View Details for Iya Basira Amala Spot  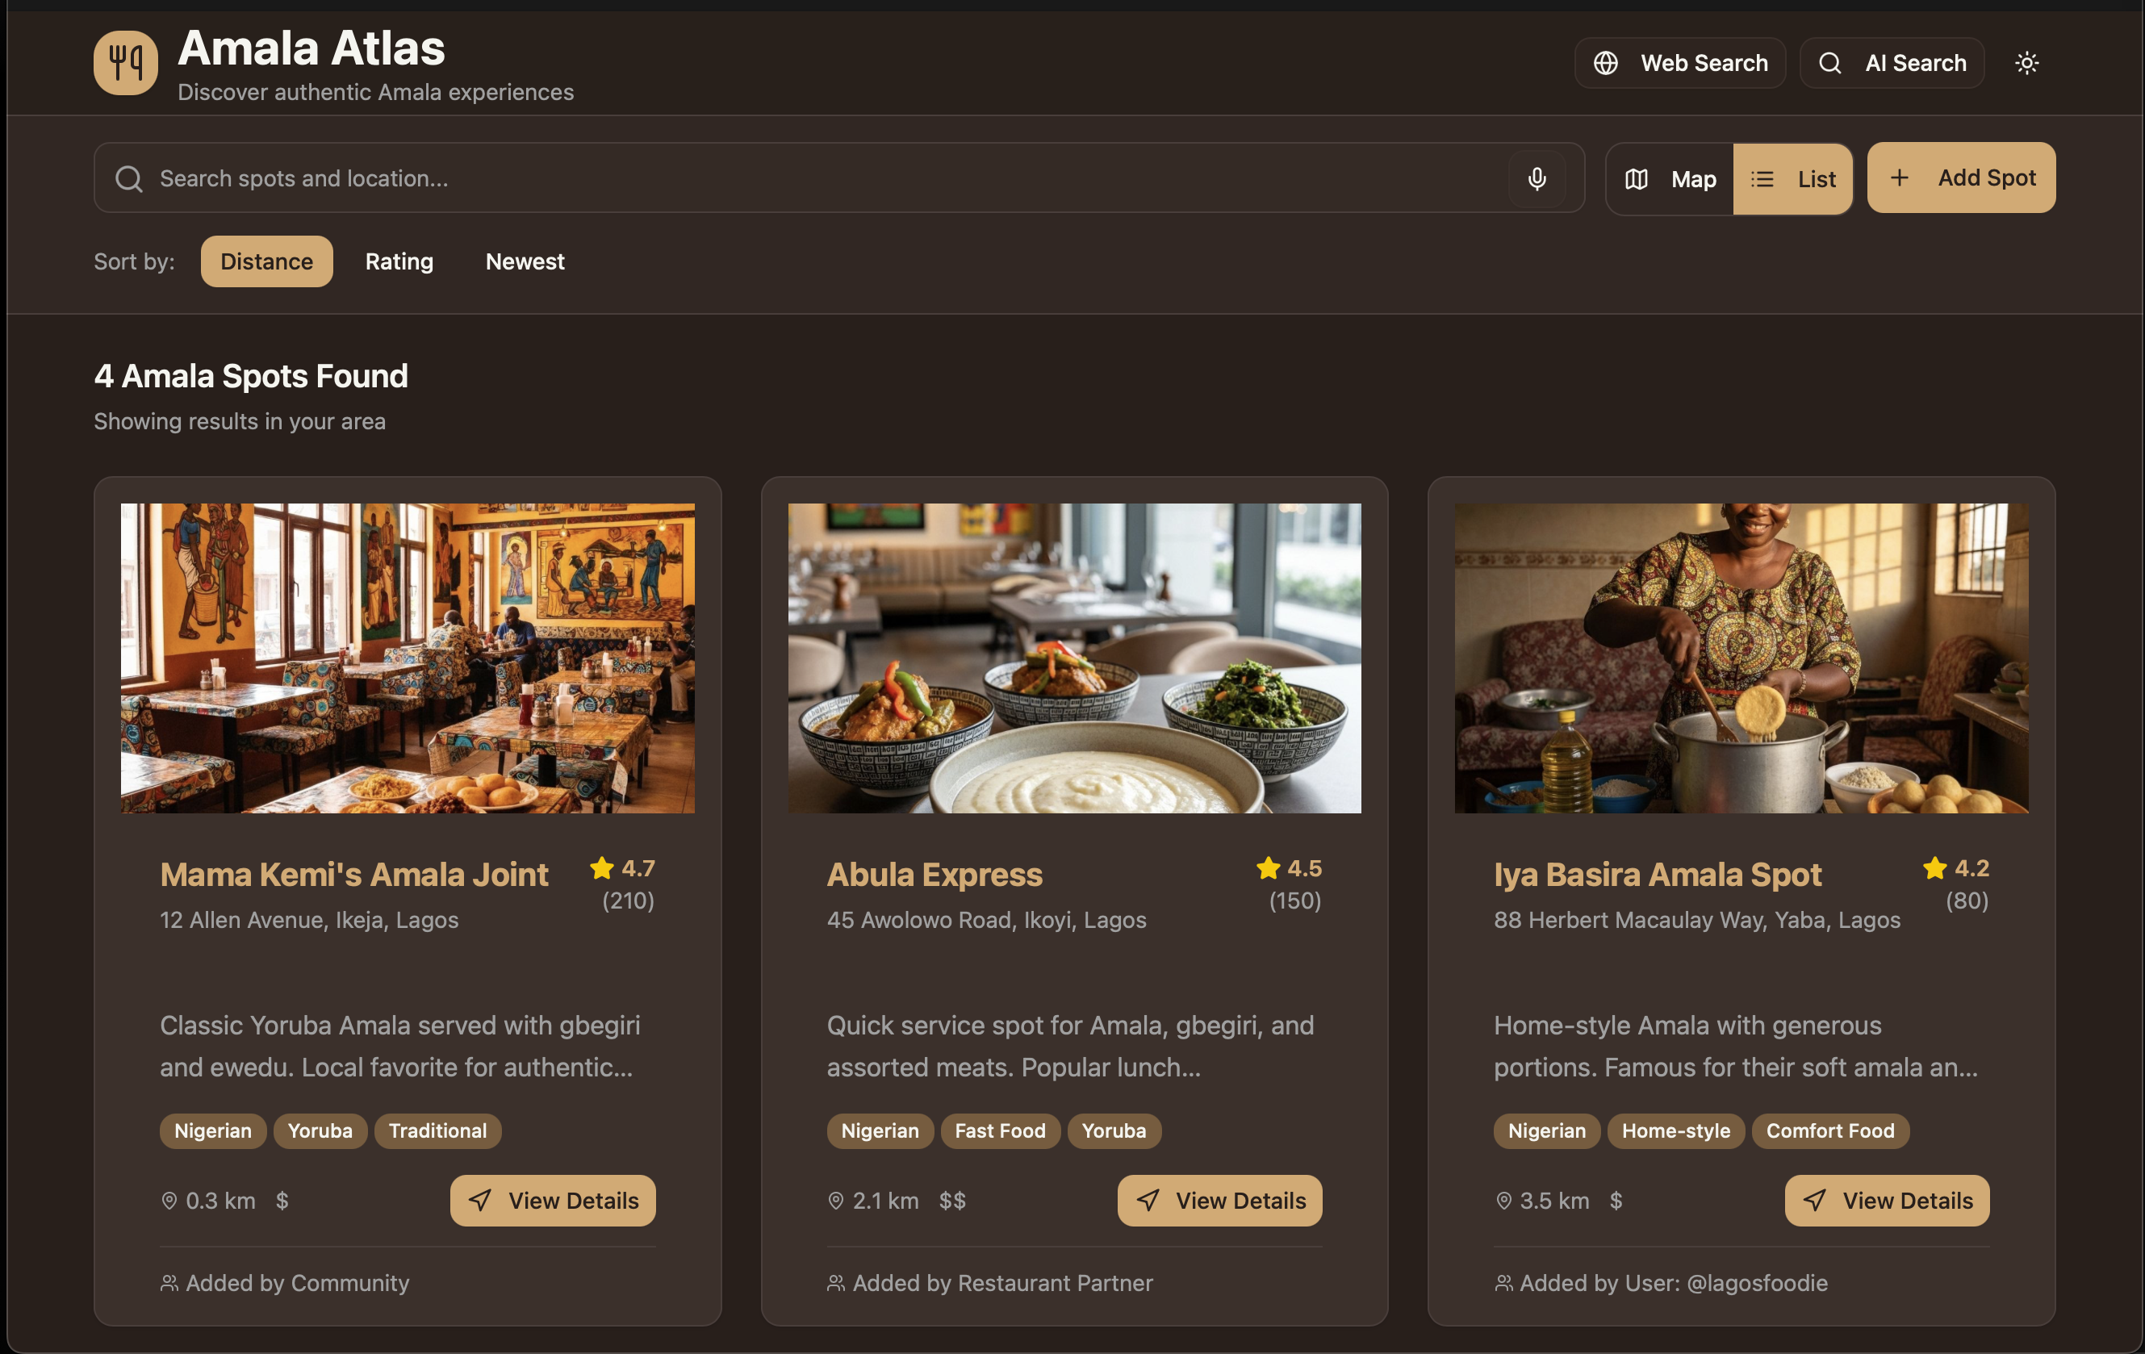pyautogui.click(x=1887, y=1201)
